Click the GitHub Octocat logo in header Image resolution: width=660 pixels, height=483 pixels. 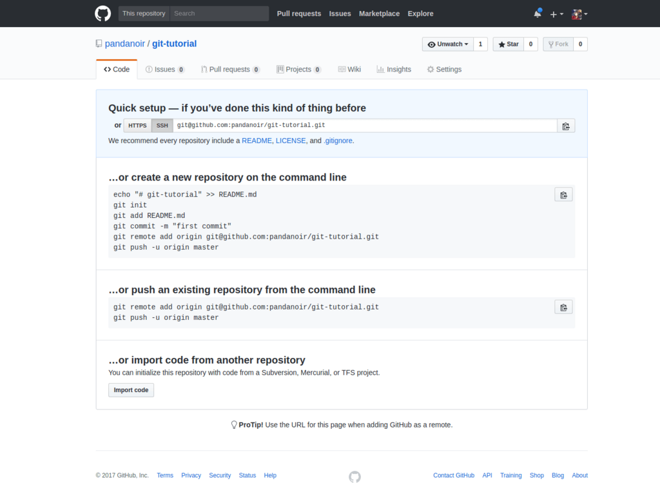point(102,14)
